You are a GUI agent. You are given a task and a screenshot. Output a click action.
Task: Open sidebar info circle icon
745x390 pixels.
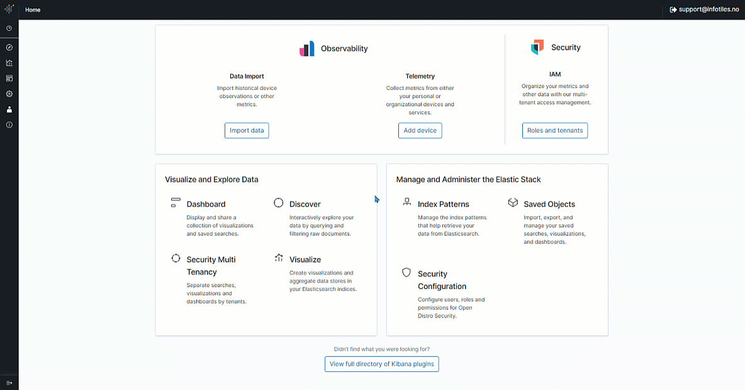[9, 125]
